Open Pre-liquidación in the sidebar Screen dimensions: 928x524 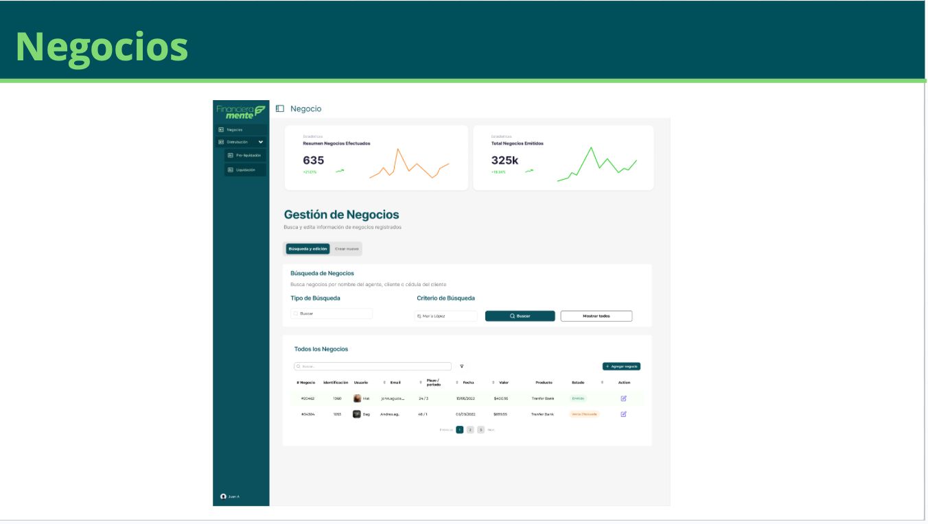click(x=245, y=156)
